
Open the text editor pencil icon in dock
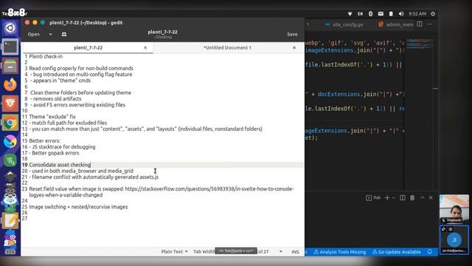(10, 220)
